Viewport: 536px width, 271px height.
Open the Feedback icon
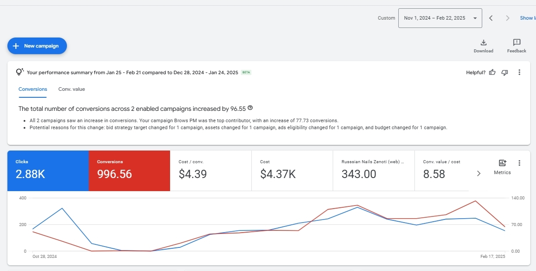point(516,42)
